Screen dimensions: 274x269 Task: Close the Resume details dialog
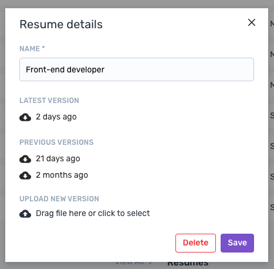tap(252, 22)
